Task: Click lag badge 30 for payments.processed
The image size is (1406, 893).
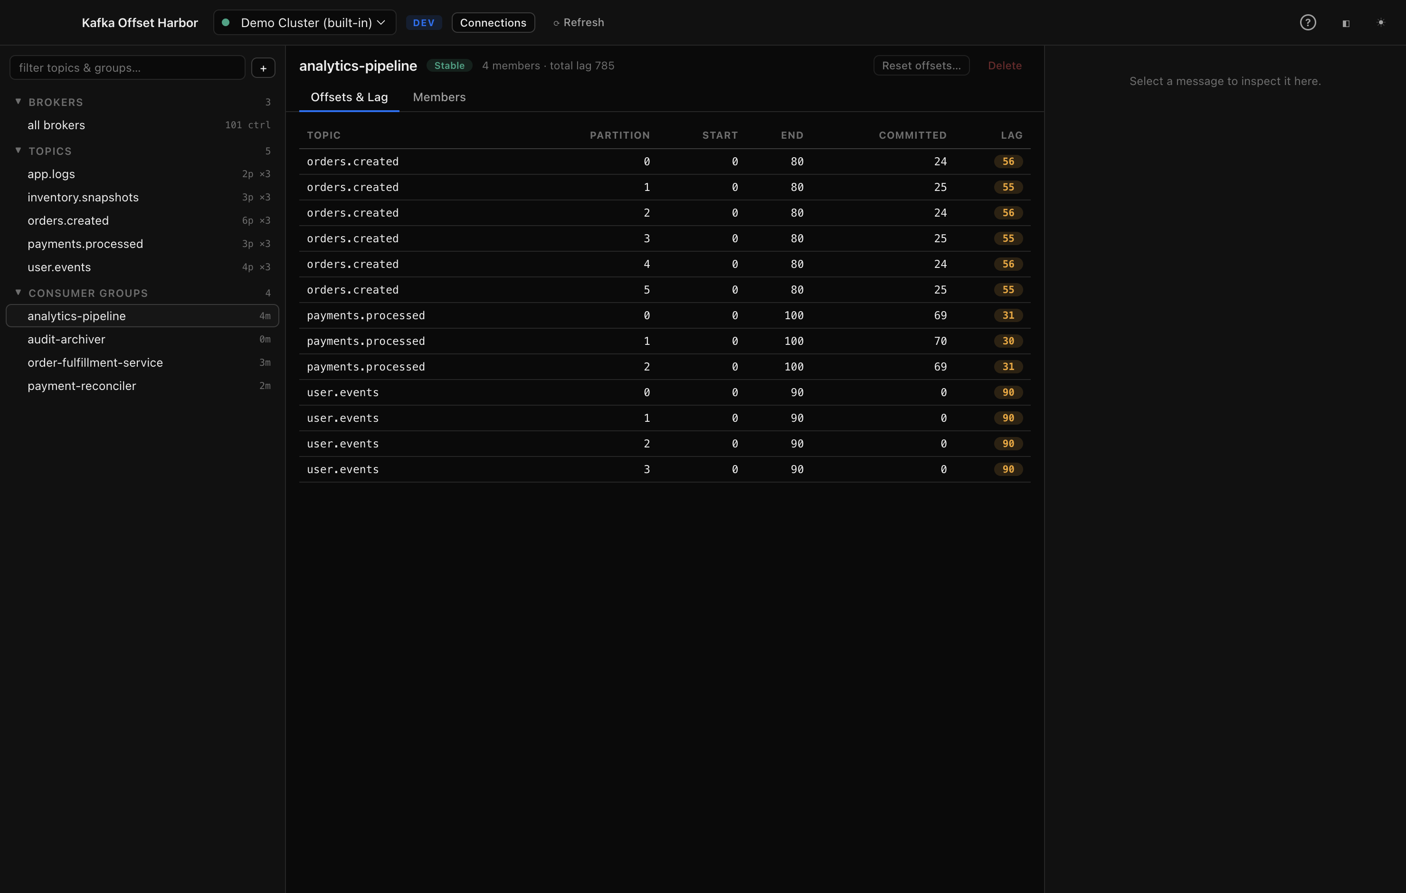Action: point(1008,342)
